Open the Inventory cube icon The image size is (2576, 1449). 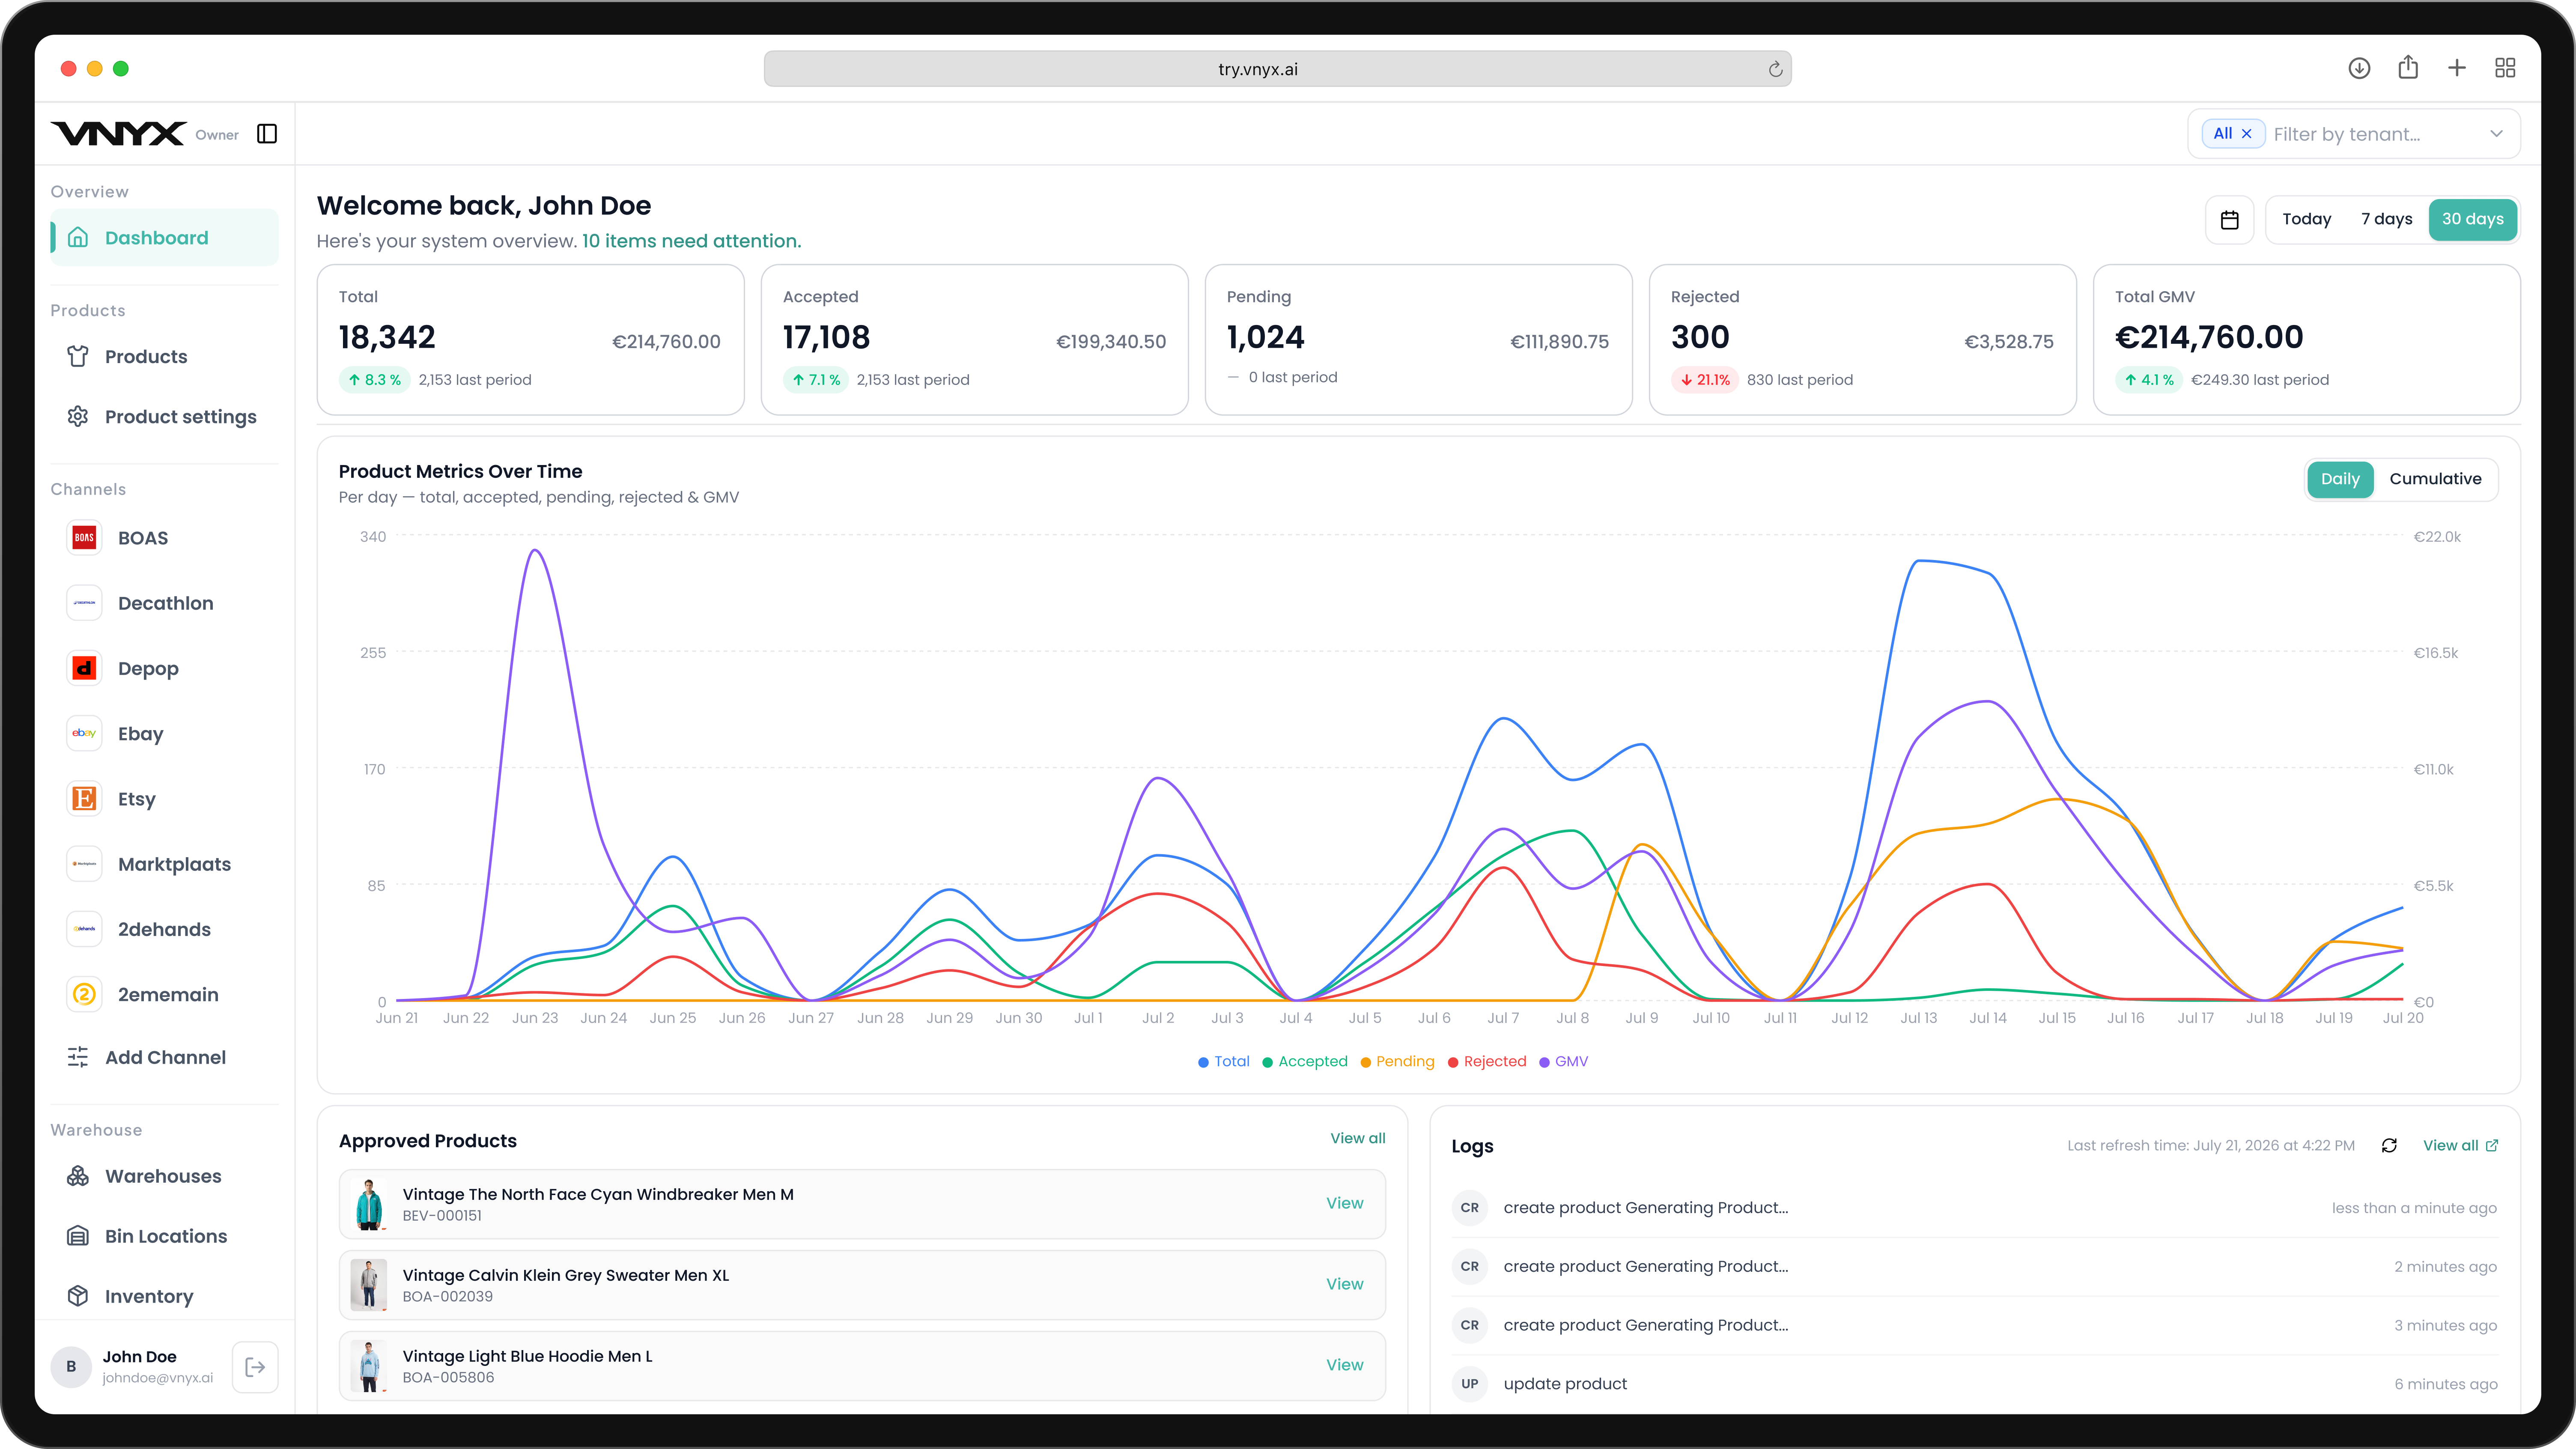click(78, 1296)
